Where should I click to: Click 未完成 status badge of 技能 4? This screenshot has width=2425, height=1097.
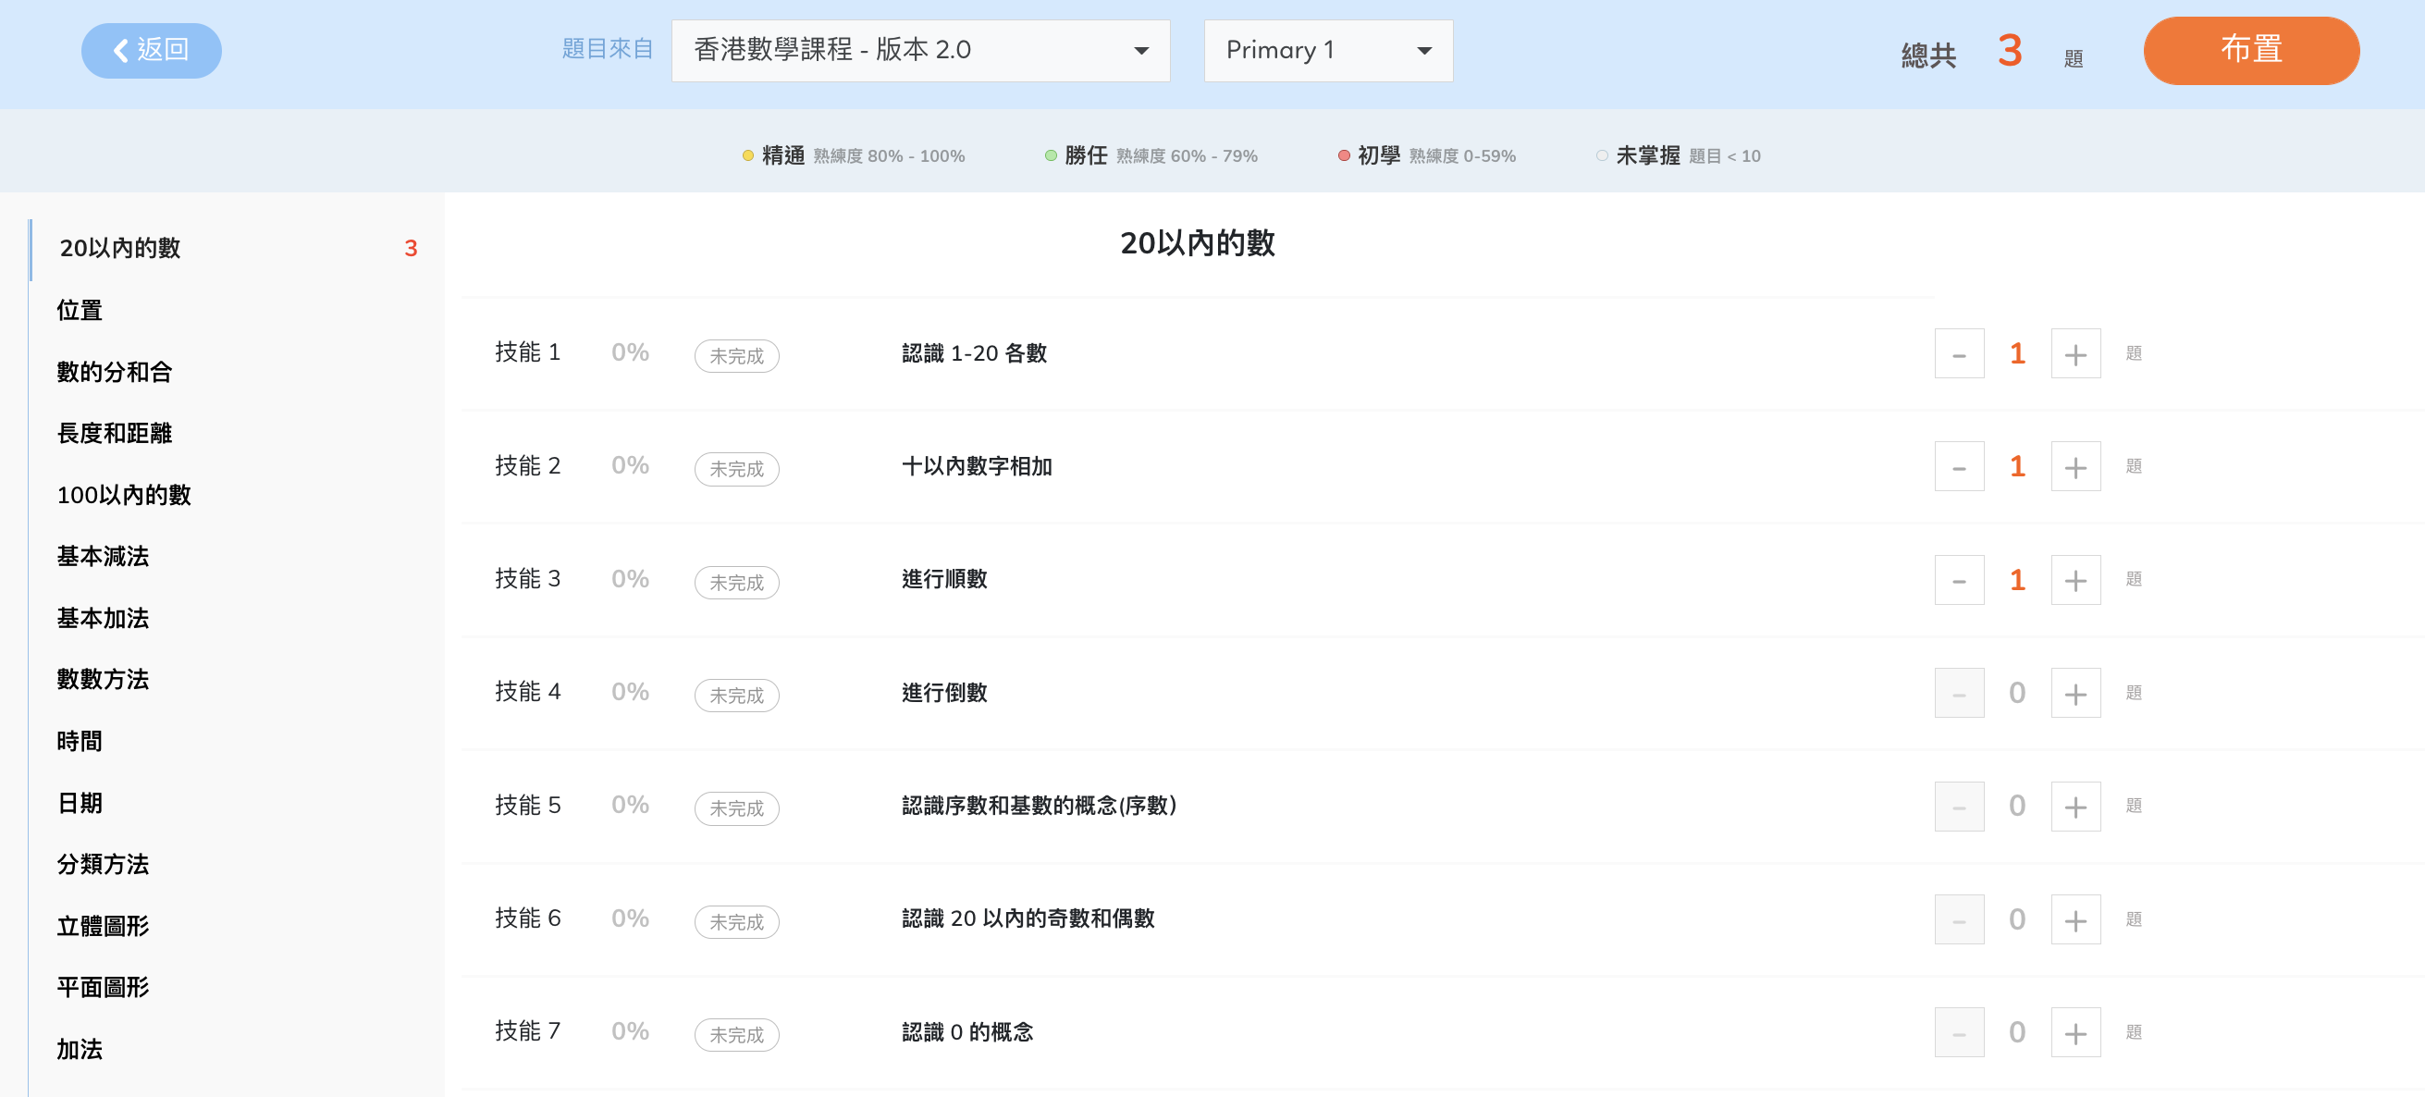point(736,696)
